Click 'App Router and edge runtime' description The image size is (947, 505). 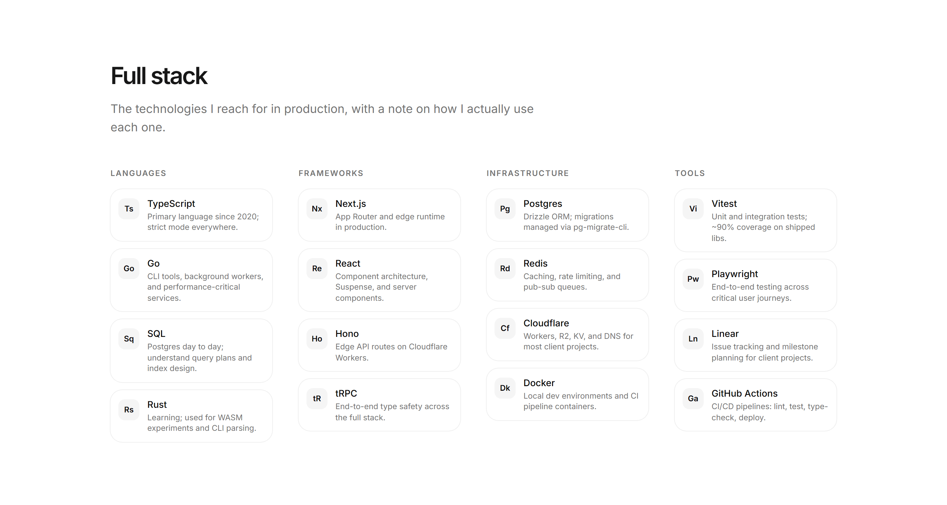[x=390, y=222]
